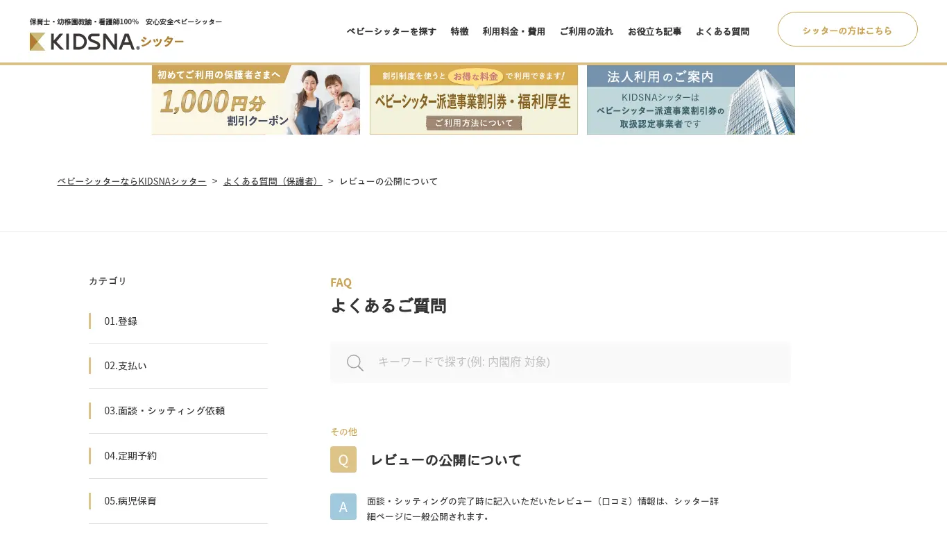Click the A answer badge icon
The image size is (947, 533).
(x=343, y=507)
